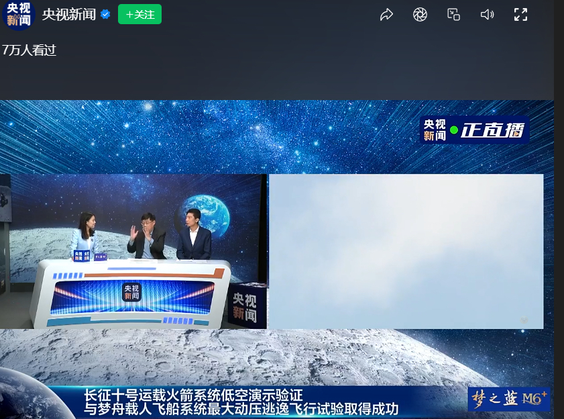Click the 梦之蓝 M6+ sponsor banner

click(x=509, y=399)
